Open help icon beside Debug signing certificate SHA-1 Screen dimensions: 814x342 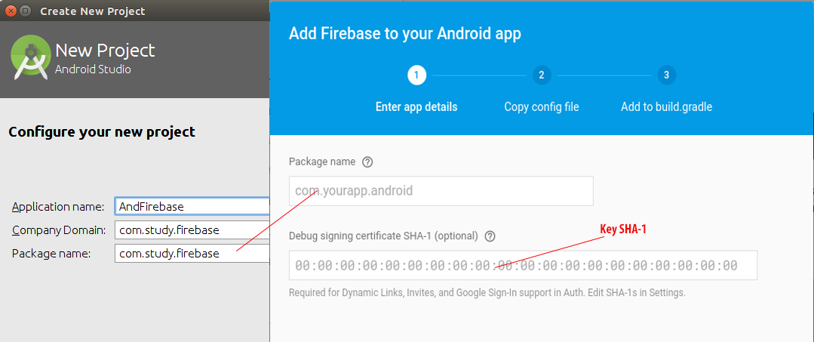(x=490, y=236)
